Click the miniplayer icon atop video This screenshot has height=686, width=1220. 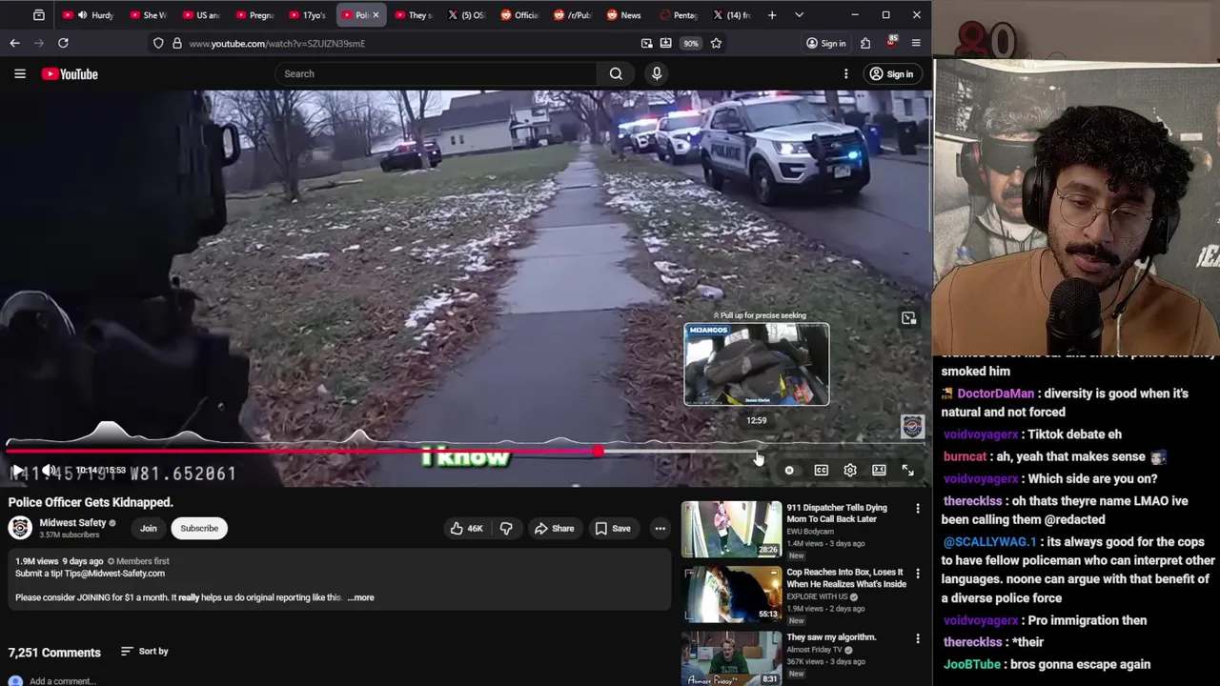point(908,318)
